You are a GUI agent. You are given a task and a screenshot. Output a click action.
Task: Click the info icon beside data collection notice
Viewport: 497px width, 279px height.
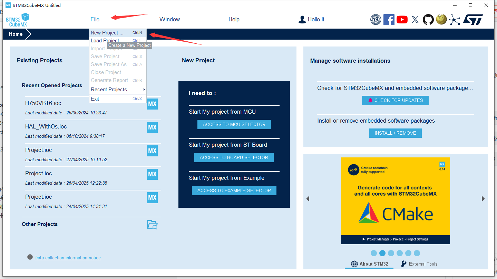click(30, 257)
